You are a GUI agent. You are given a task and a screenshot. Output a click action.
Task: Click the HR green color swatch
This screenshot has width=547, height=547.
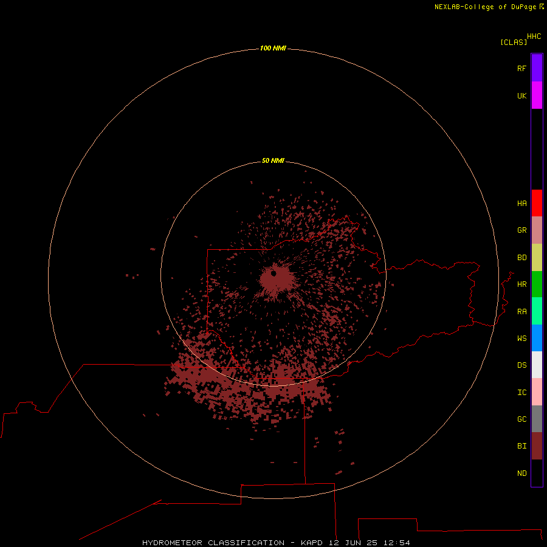click(537, 284)
